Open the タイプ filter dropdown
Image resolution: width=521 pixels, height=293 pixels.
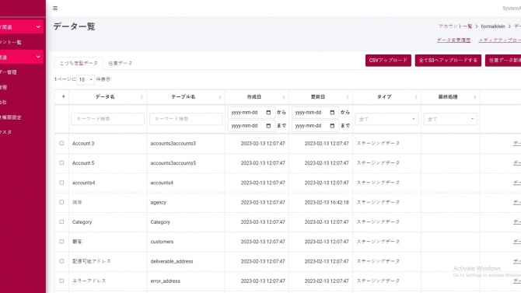pyautogui.click(x=386, y=119)
